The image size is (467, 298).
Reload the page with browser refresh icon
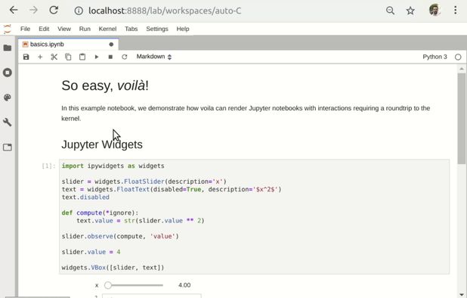point(54,10)
